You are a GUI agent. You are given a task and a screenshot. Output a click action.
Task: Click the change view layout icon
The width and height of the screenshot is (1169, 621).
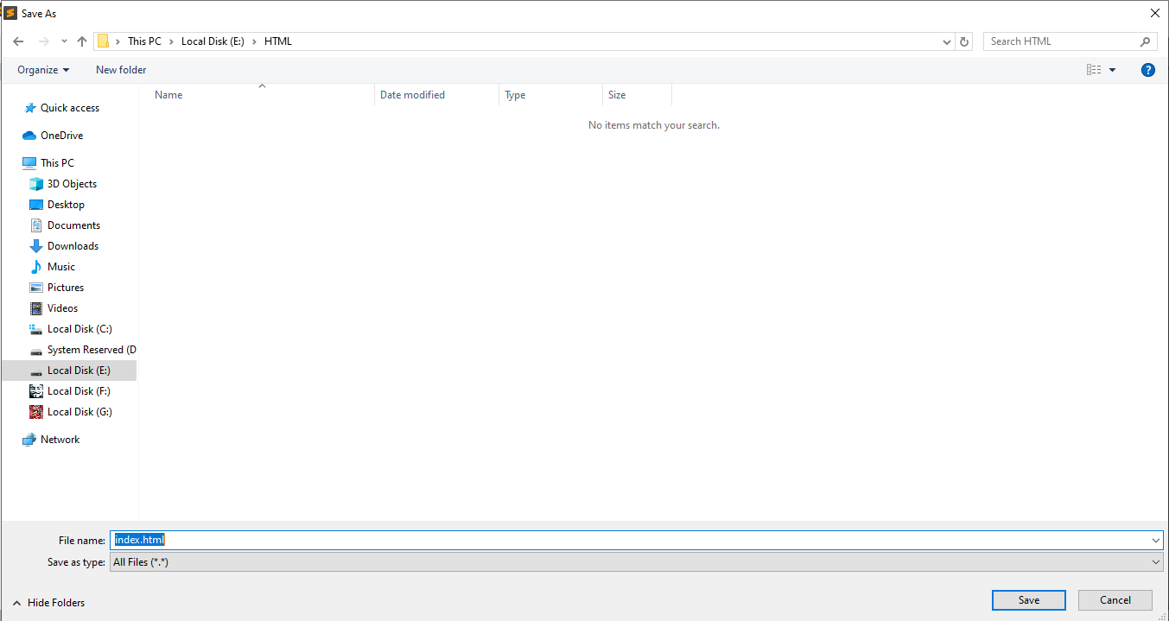[x=1094, y=70]
